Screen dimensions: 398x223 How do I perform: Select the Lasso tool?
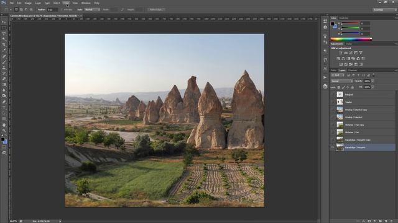coord(4,33)
